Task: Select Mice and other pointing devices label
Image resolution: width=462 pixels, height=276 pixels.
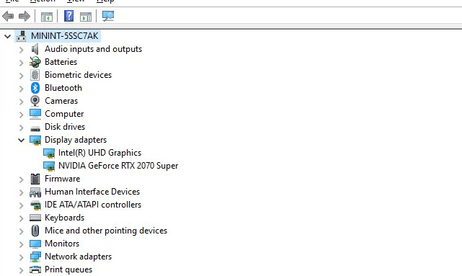Action: coord(106,231)
